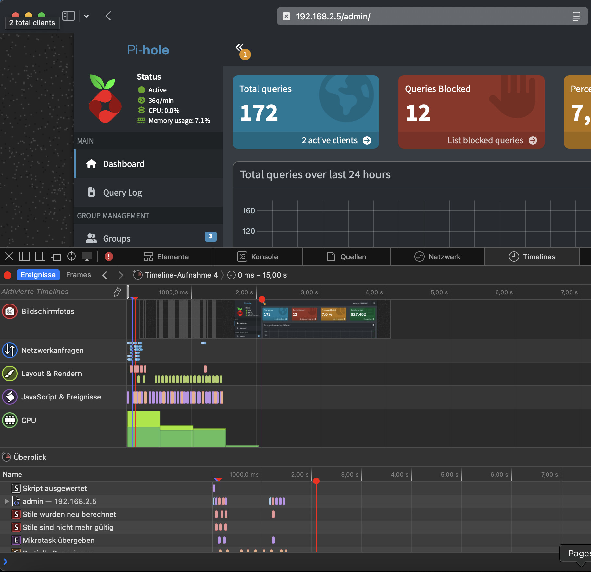Open the Überblick view selector
Image resolution: width=591 pixels, height=572 pixels.
click(x=24, y=457)
